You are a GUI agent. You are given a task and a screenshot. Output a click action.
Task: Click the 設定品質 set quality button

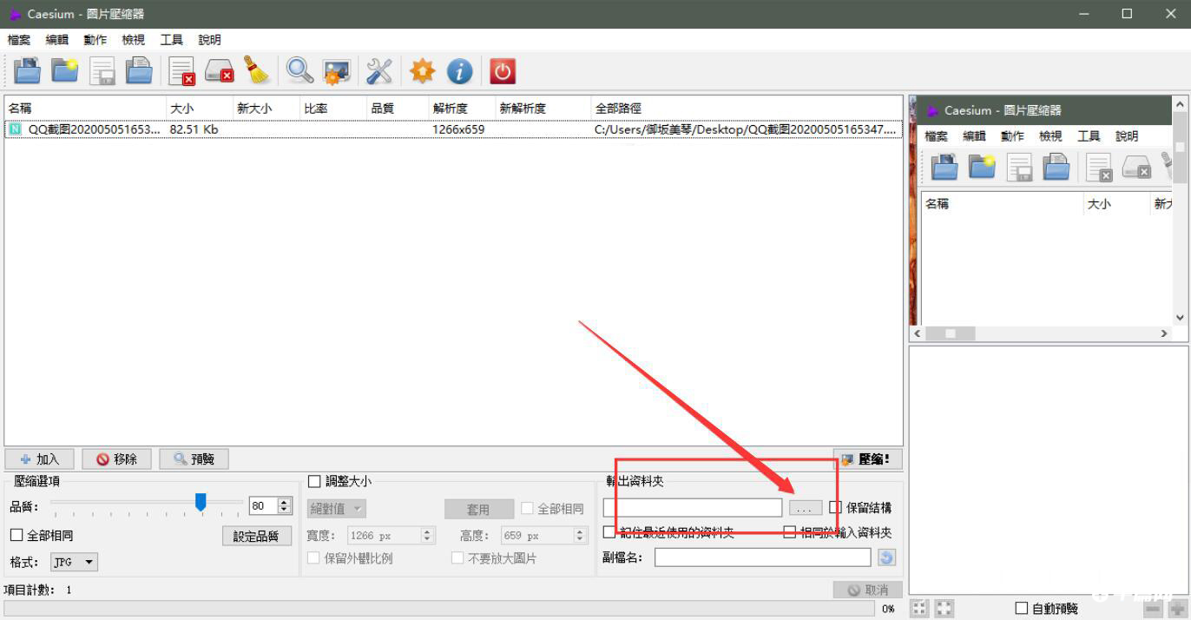click(x=257, y=535)
